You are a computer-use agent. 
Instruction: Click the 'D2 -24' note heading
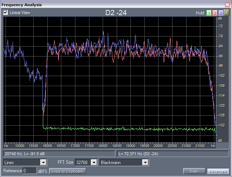click(116, 13)
